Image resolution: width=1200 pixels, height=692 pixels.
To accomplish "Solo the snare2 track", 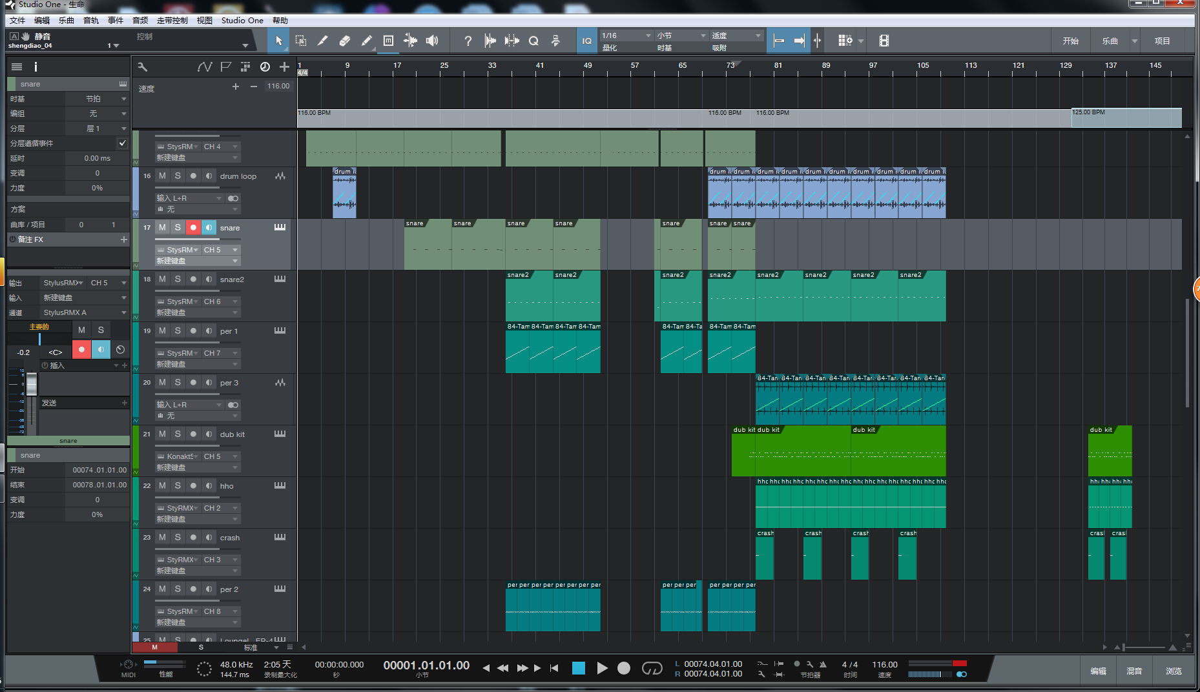I will pyautogui.click(x=178, y=279).
